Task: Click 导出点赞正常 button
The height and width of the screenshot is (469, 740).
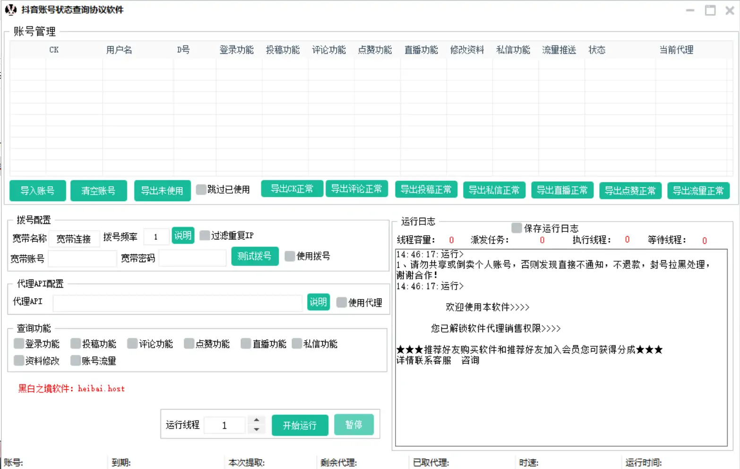Action: [630, 191]
